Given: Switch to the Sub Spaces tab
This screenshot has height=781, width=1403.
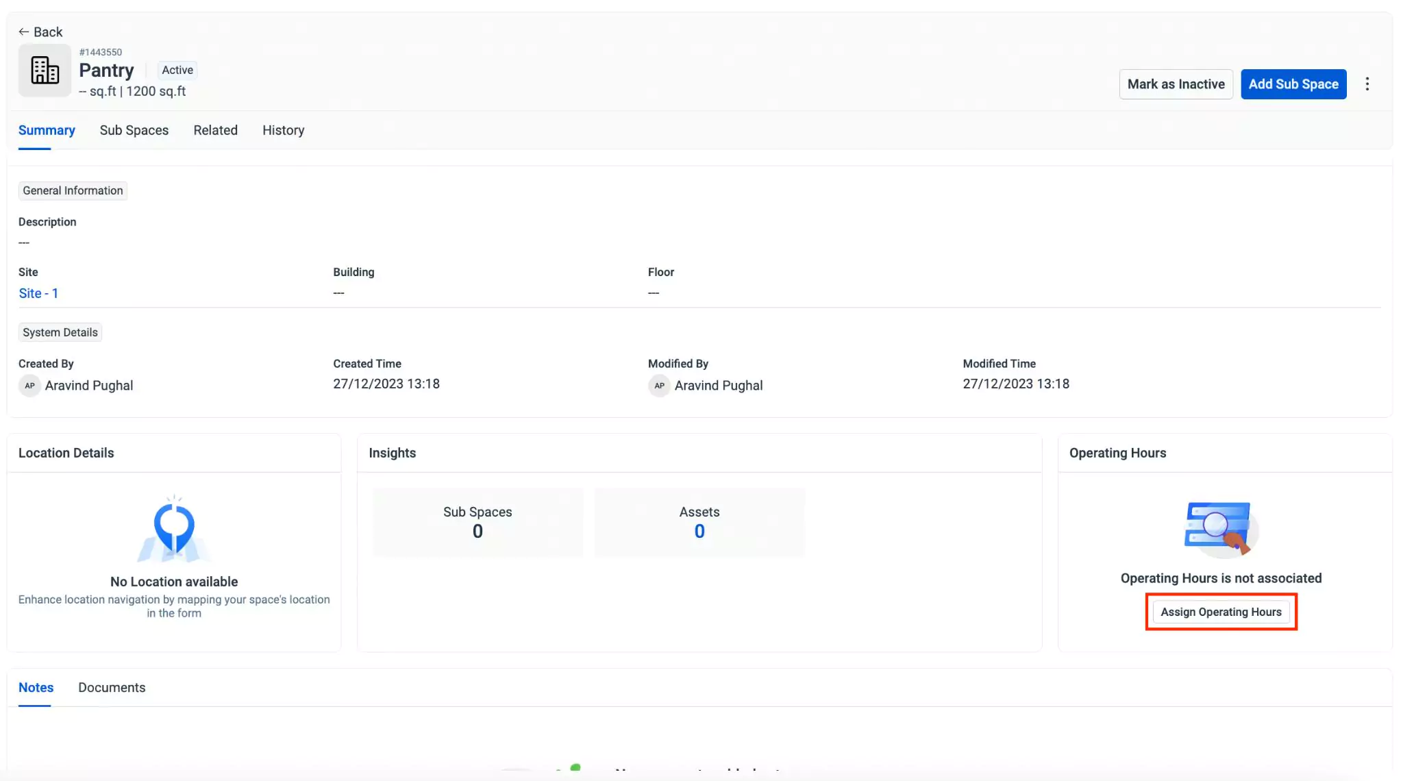Looking at the screenshot, I should click(134, 130).
